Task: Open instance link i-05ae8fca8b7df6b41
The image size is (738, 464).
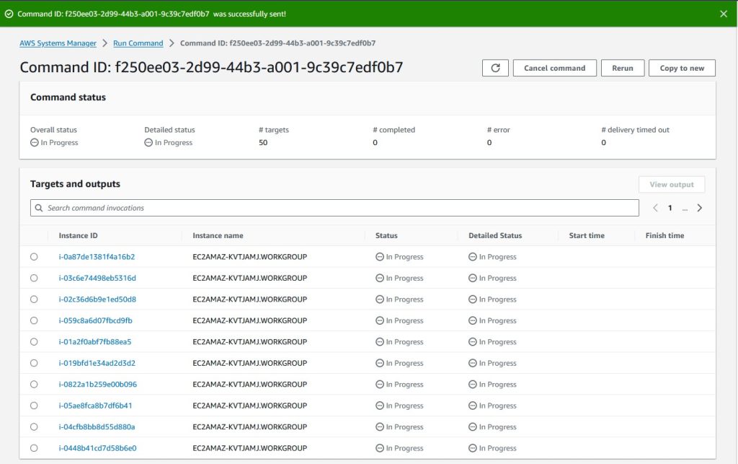Action: click(95, 405)
